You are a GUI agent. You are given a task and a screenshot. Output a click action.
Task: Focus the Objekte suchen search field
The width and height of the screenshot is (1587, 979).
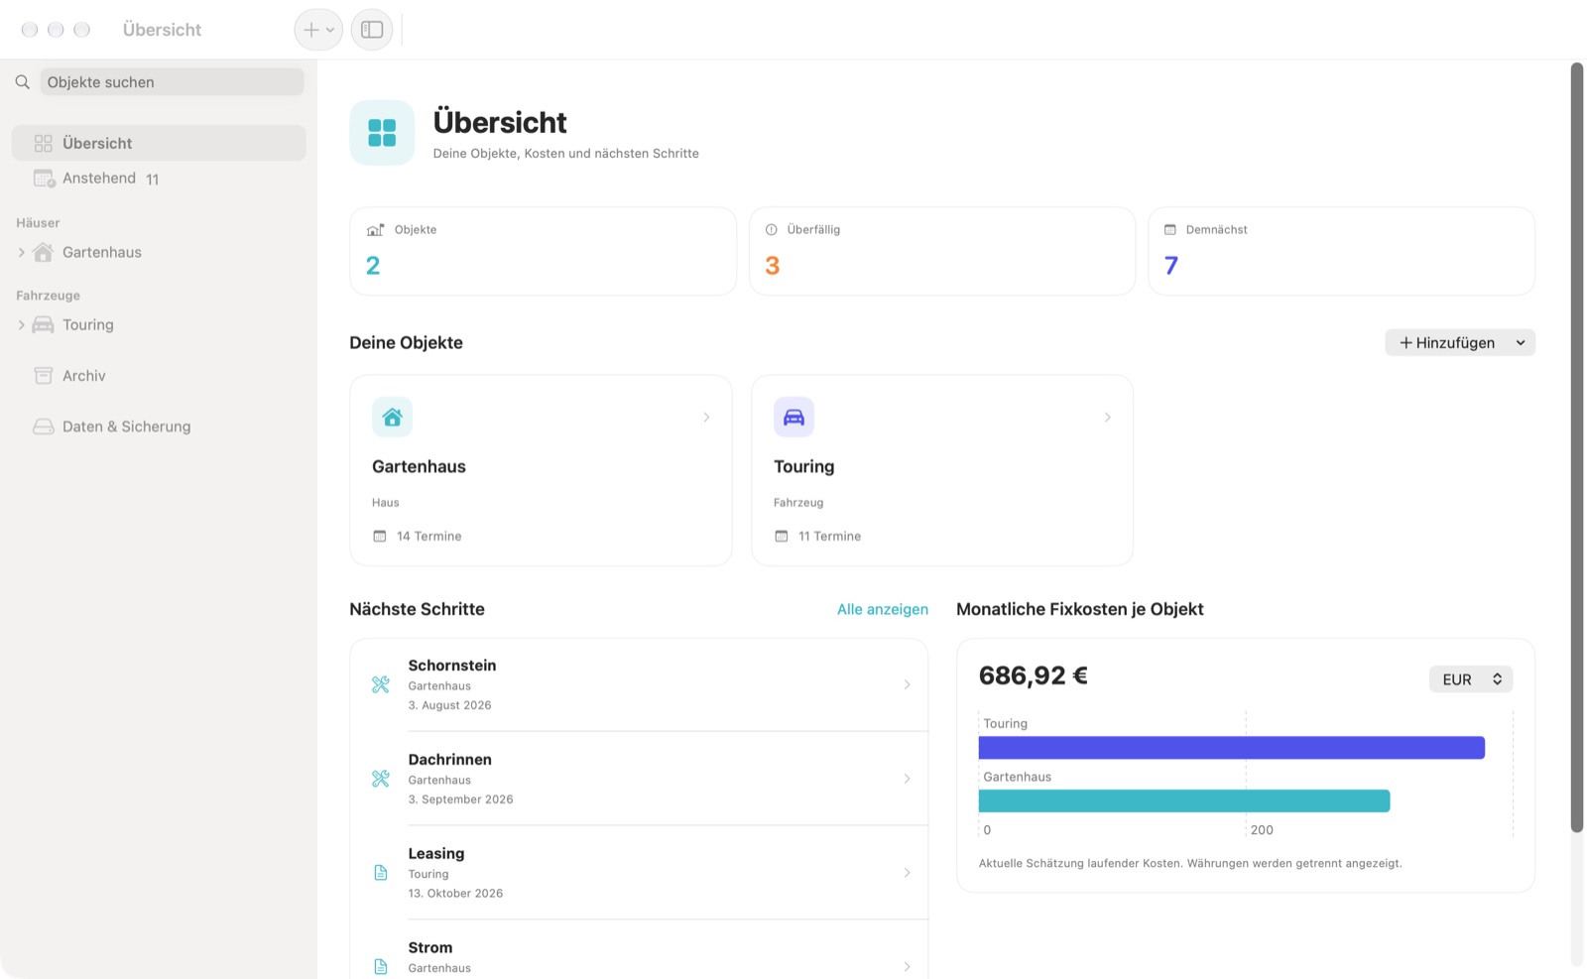click(x=172, y=82)
